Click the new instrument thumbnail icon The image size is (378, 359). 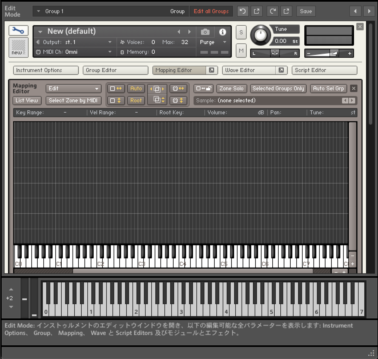click(x=19, y=47)
